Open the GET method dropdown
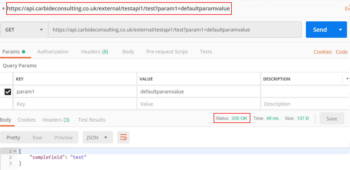Viewport: 350px width, 170px height. (x=24, y=29)
